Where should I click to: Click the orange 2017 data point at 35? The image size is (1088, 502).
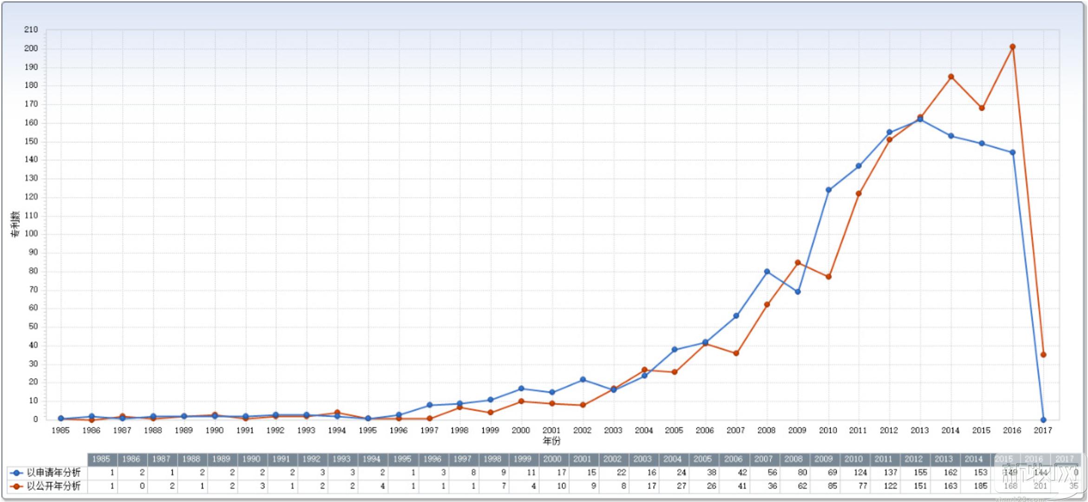1043,354
